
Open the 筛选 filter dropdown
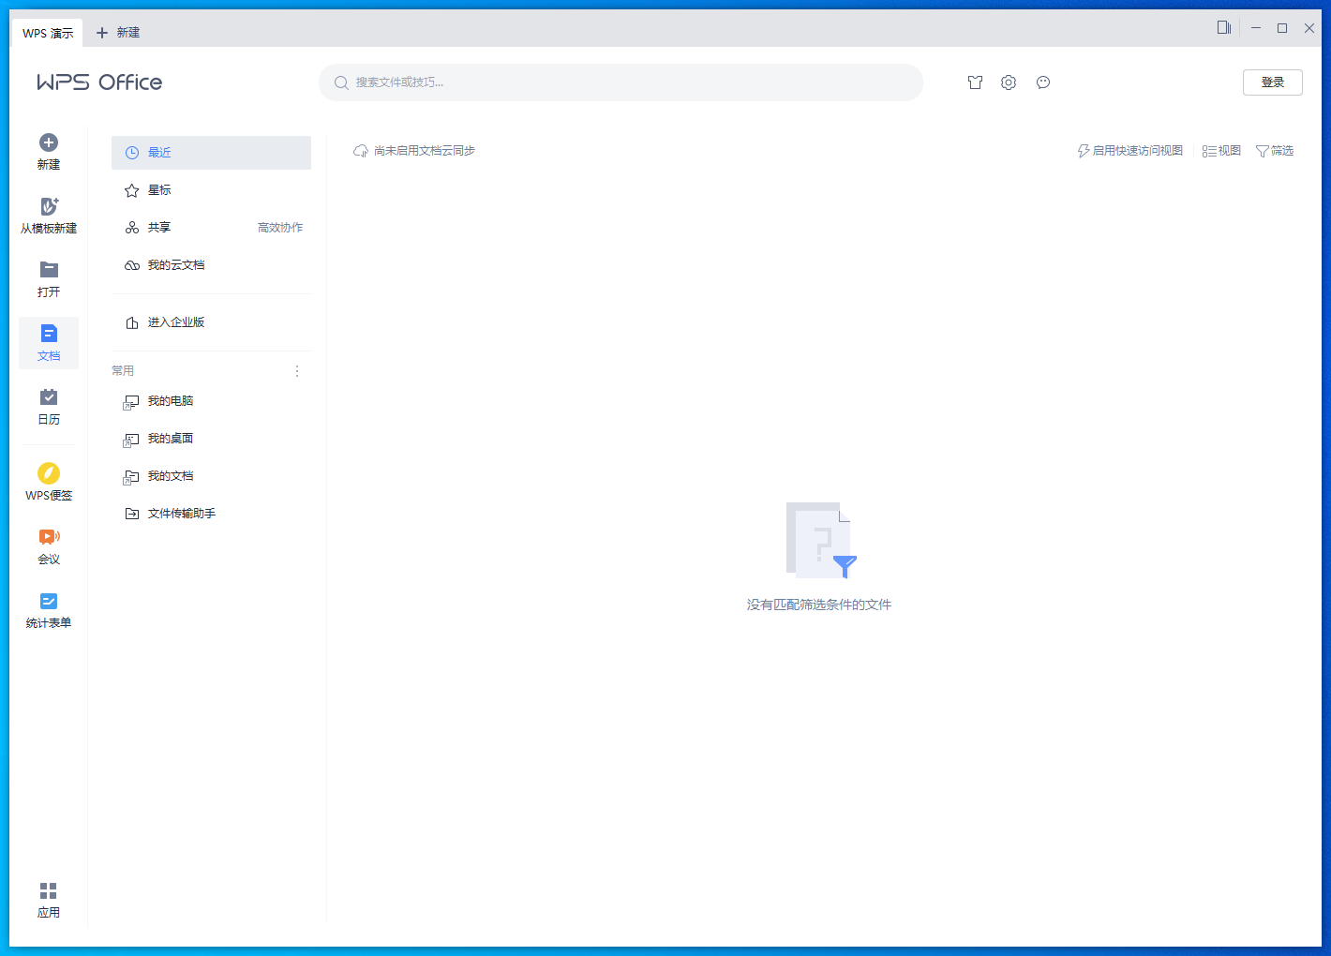[x=1275, y=151]
